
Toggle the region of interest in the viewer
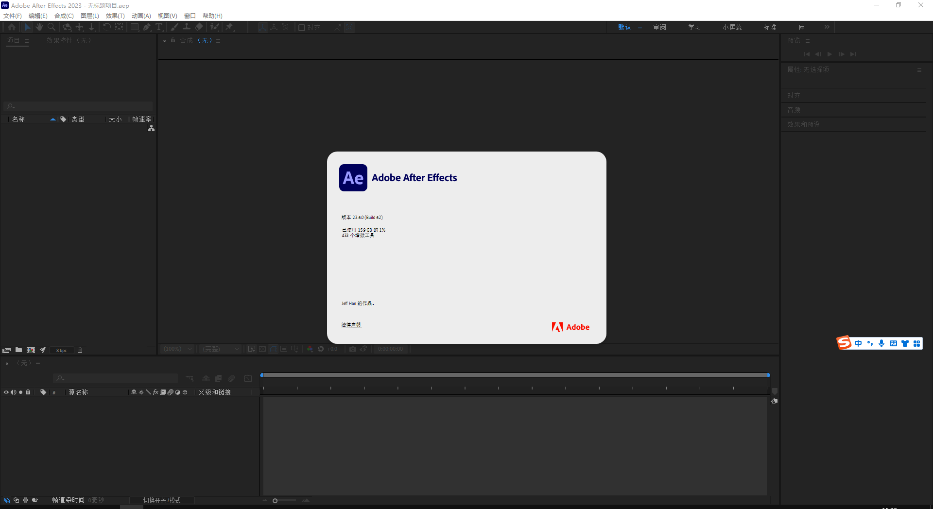(x=284, y=349)
